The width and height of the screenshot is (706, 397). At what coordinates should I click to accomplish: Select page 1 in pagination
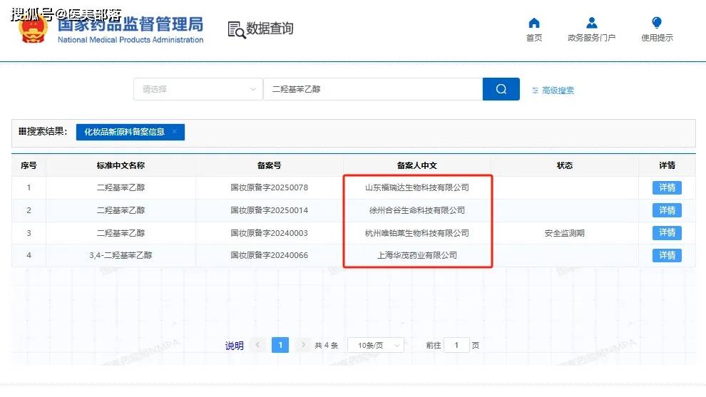tap(280, 345)
